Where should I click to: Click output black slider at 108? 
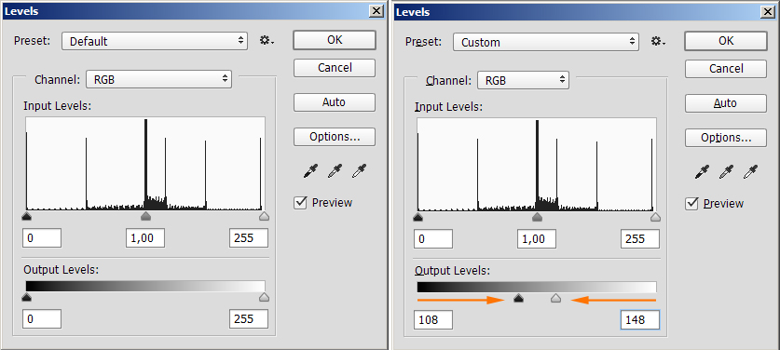[518, 298]
